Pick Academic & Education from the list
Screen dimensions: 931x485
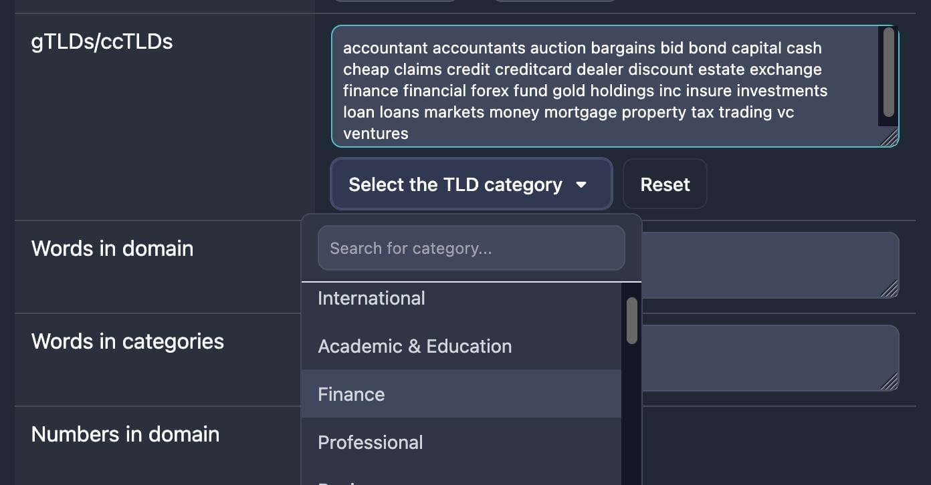click(x=415, y=346)
